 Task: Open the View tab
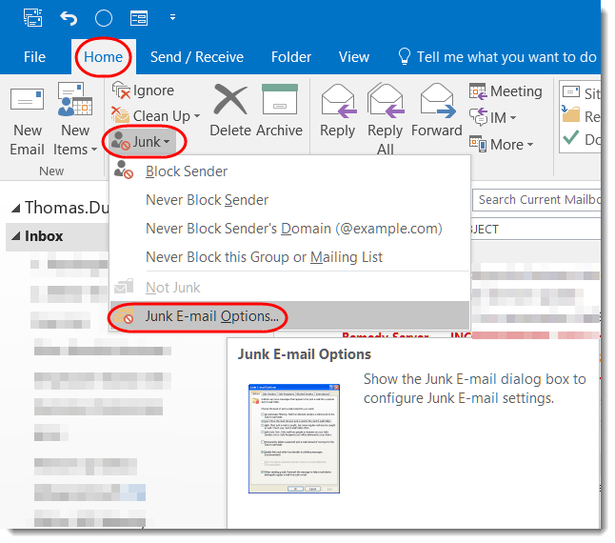coord(354,57)
